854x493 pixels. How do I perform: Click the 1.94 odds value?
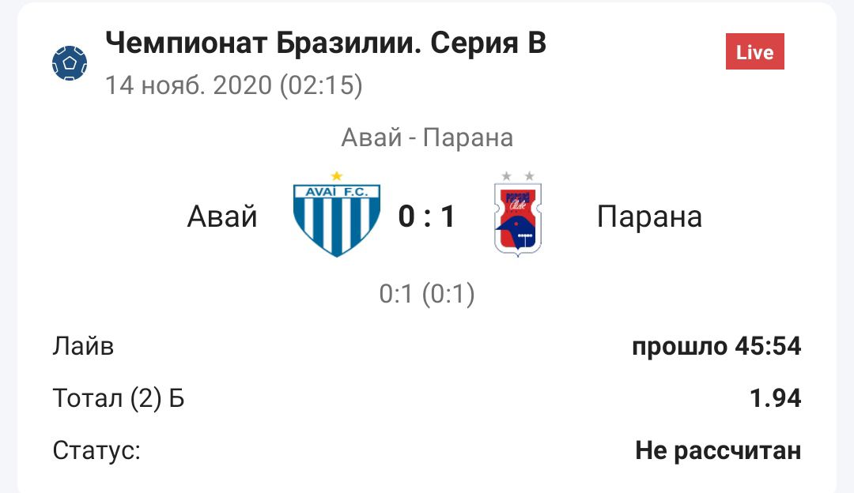click(x=775, y=398)
